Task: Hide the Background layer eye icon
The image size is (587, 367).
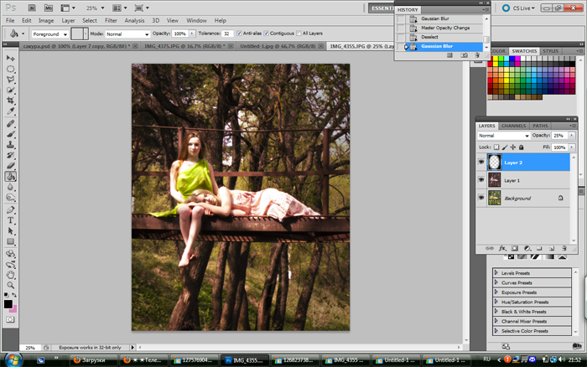Action: 481,198
